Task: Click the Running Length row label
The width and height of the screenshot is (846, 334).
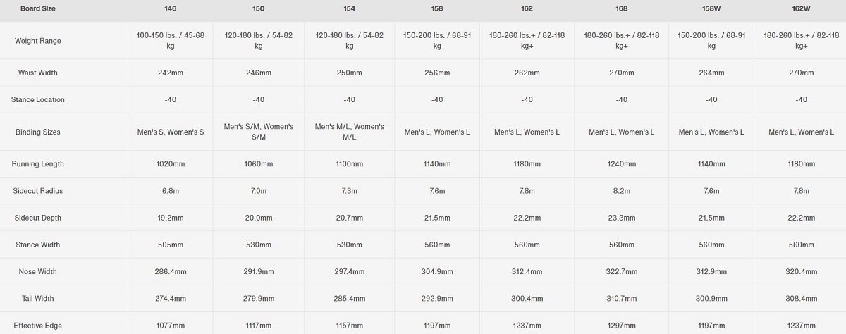Action: (38, 164)
